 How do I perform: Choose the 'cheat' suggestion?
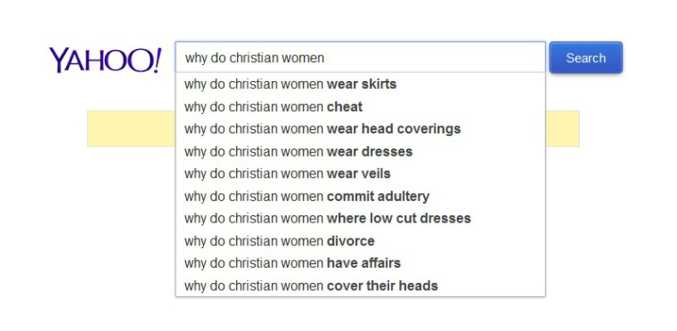pyautogui.click(x=361, y=107)
